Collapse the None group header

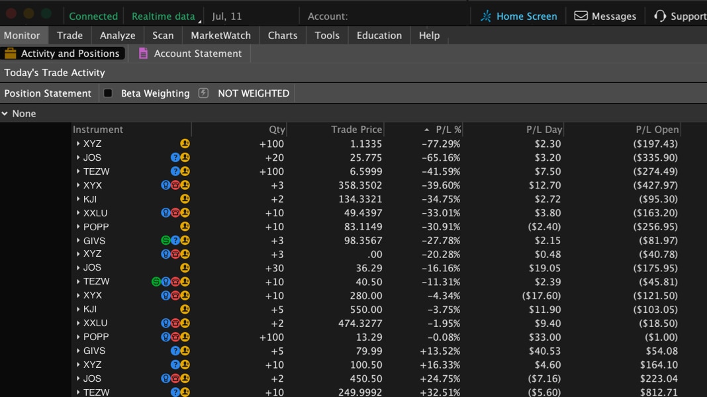[x=5, y=114]
